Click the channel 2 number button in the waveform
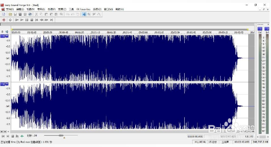 2,84
